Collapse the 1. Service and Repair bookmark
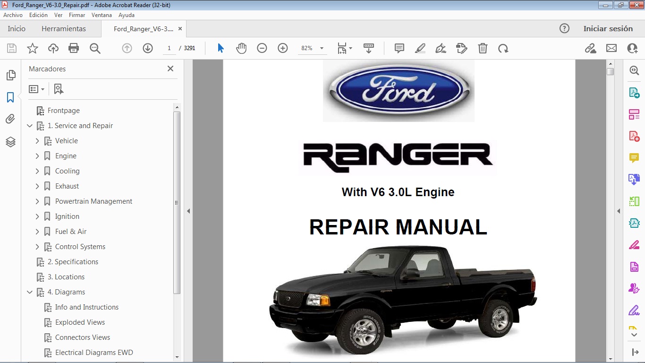The image size is (645, 363). [30, 126]
